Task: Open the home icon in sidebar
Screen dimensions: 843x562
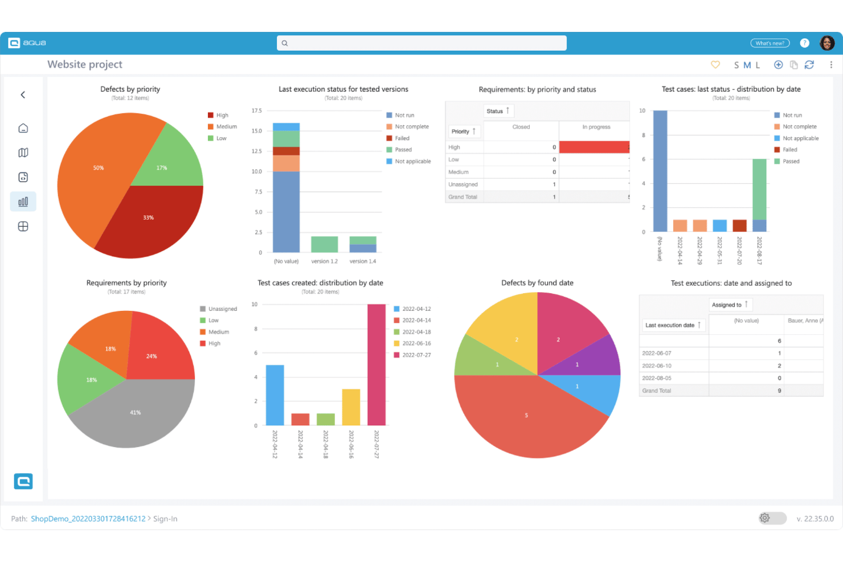Action: (x=23, y=128)
